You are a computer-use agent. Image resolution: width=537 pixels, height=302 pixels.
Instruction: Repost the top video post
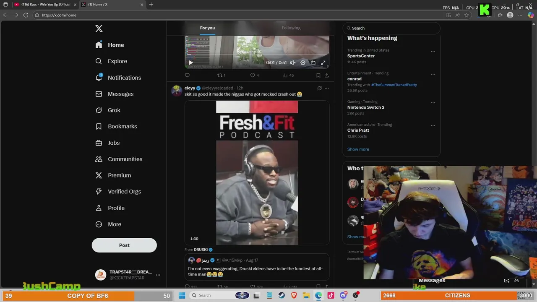[x=221, y=75]
